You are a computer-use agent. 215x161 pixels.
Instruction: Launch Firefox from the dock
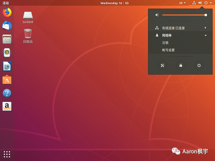[7, 13]
